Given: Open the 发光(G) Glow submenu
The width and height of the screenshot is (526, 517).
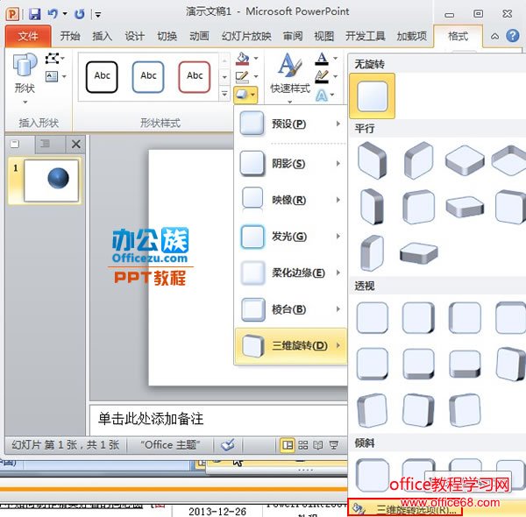Looking at the screenshot, I should tap(290, 237).
